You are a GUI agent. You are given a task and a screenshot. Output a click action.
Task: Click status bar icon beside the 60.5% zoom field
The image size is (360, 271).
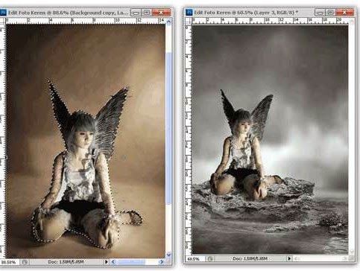pos(210,259)
